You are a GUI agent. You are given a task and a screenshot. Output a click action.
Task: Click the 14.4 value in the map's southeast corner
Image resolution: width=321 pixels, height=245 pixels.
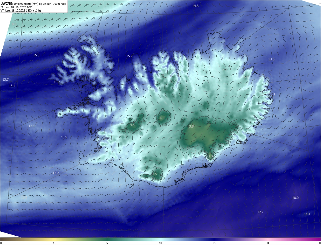307,214
